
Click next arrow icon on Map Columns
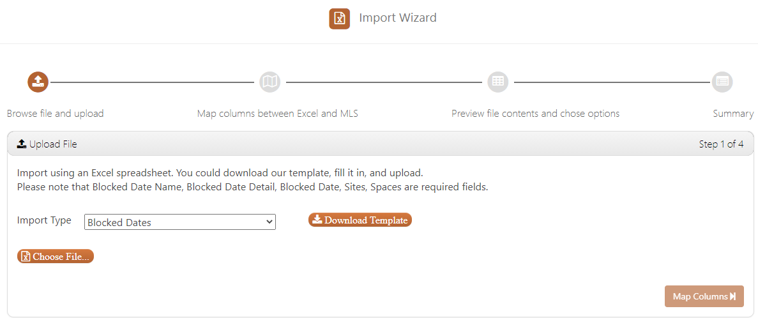point(733,296)
